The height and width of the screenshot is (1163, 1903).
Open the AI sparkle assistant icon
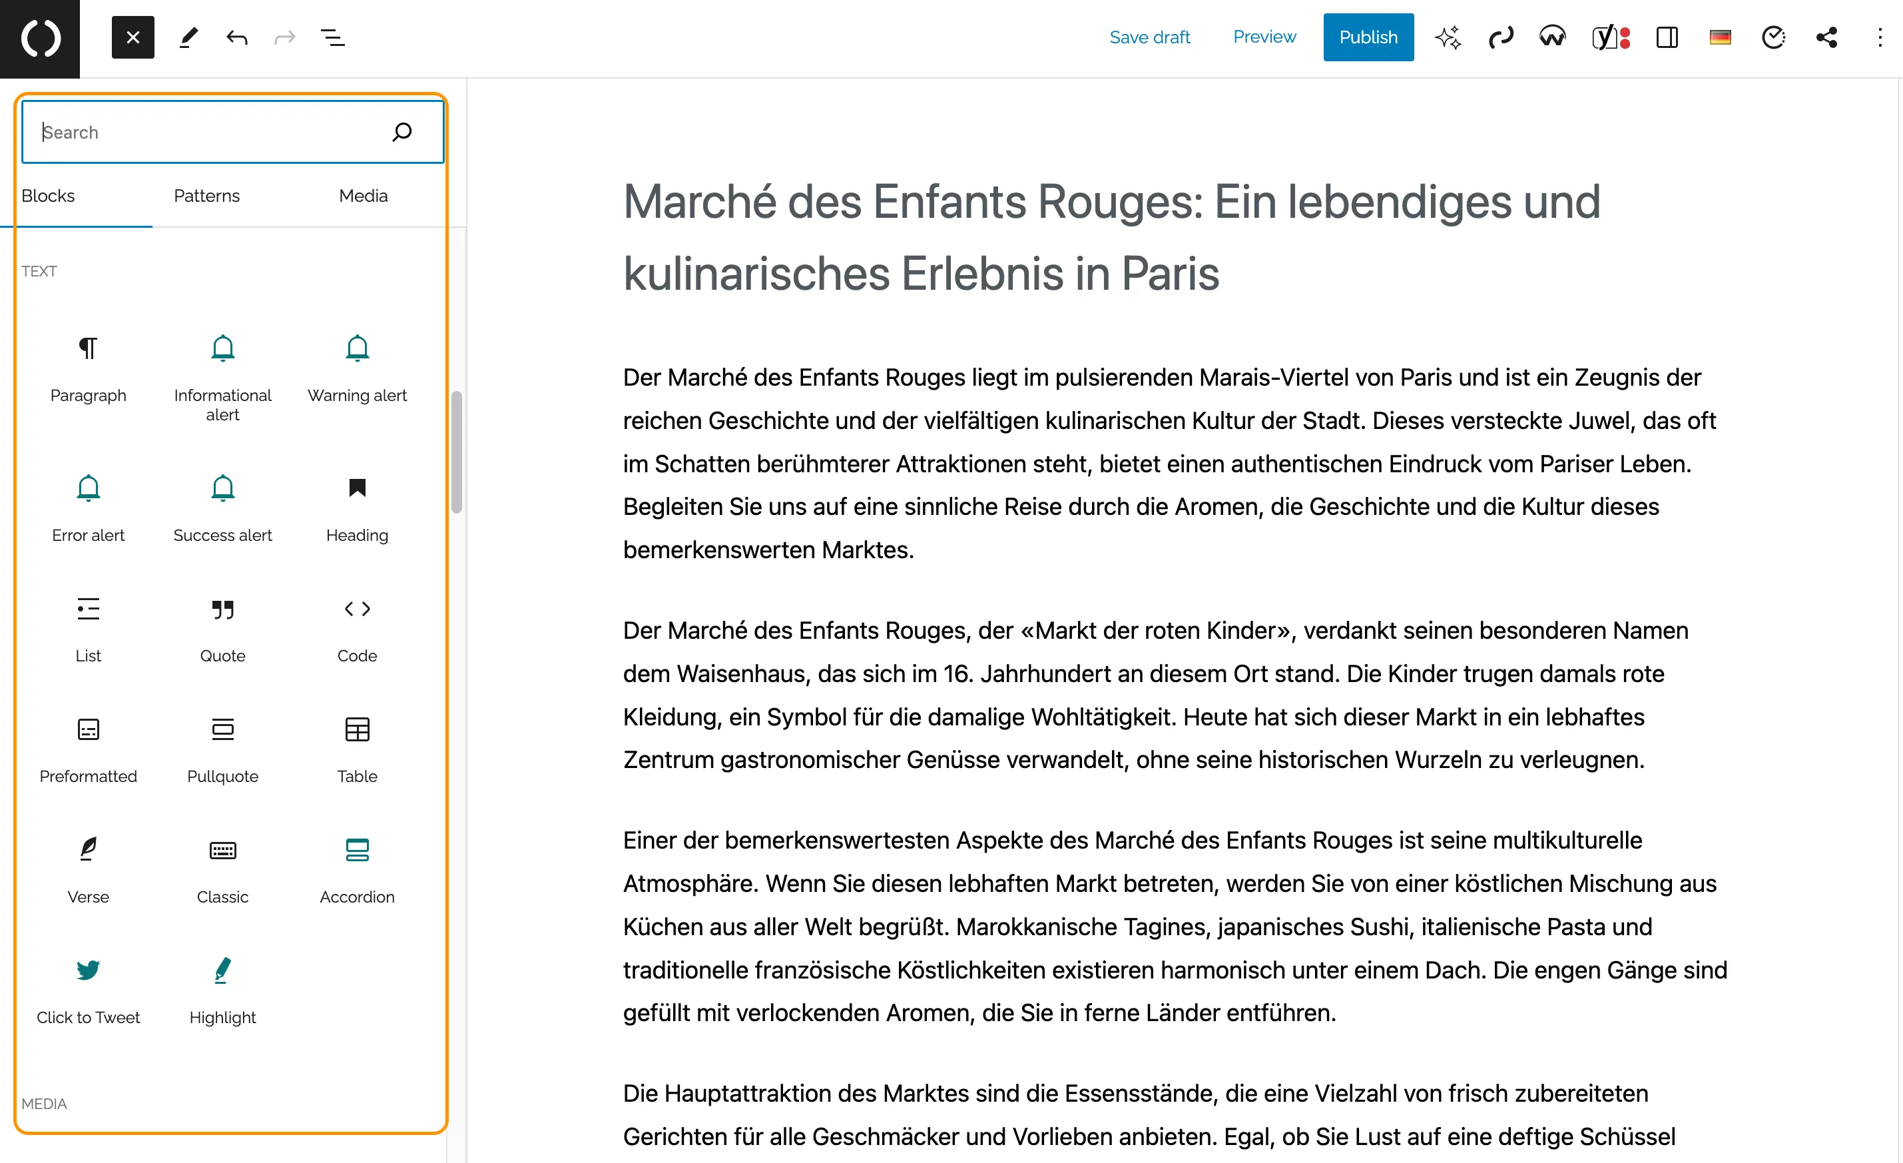click(1448, 37)
